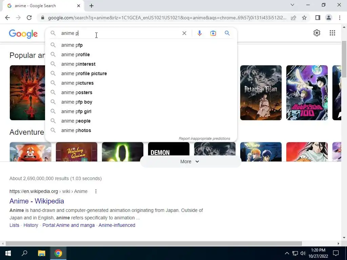
Task: Toggle the Chrome side panel
Action: click(x=318, y=18)
